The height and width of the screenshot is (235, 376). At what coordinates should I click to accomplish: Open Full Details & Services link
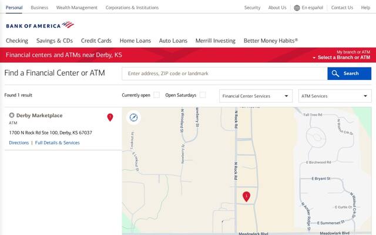58,143
